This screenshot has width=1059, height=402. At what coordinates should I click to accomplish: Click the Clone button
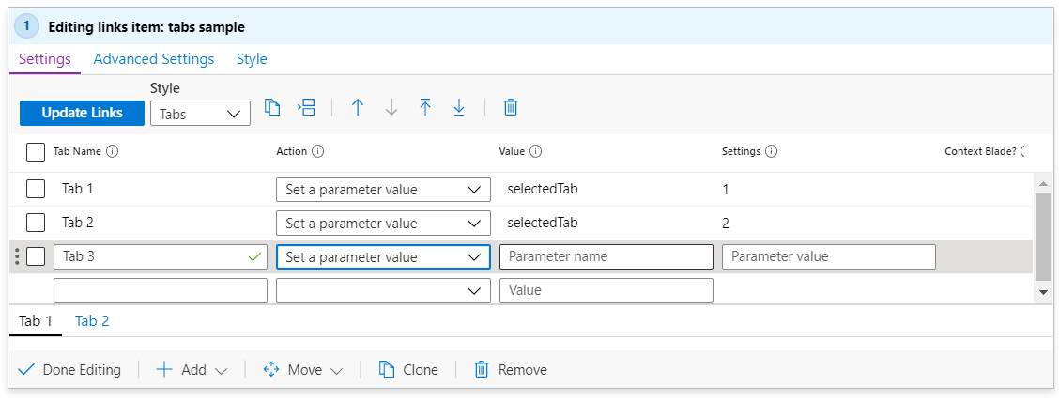[408, 369]
